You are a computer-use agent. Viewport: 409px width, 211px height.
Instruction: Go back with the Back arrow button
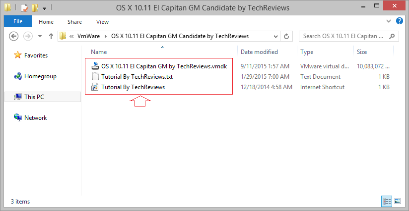click(x=13, y=36)
